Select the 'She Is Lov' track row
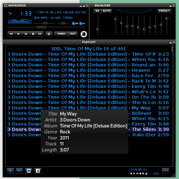Image resolution: width=179 pixels, height=179 pixels. pos(88,102)
